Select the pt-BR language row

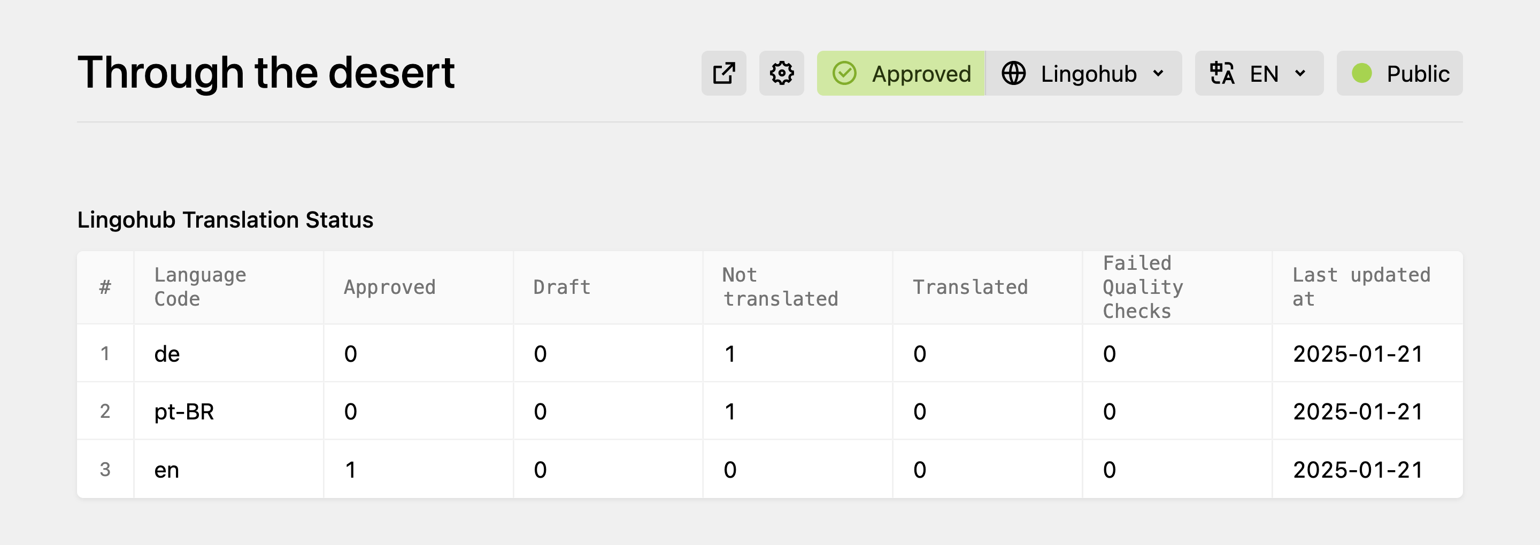coord(183,412)
